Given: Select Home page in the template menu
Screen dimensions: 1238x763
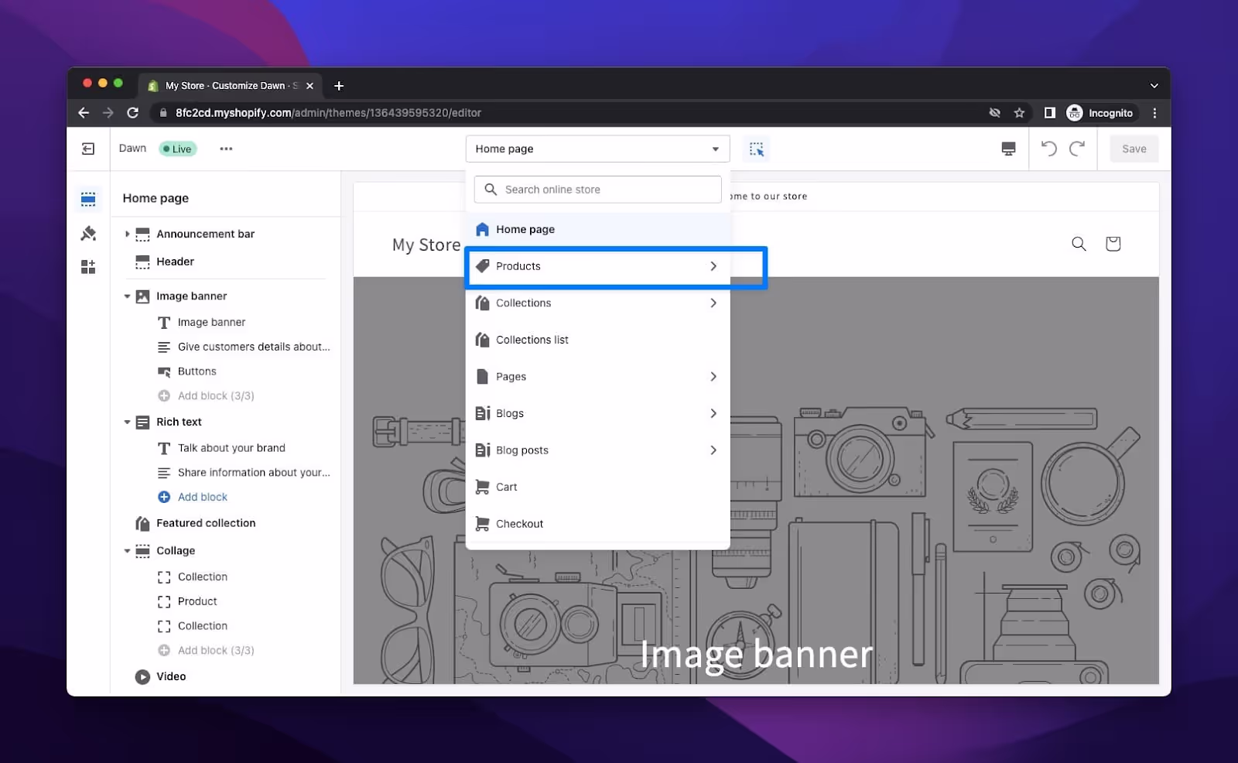Looking at the screenshot, I should coord(597,229).
